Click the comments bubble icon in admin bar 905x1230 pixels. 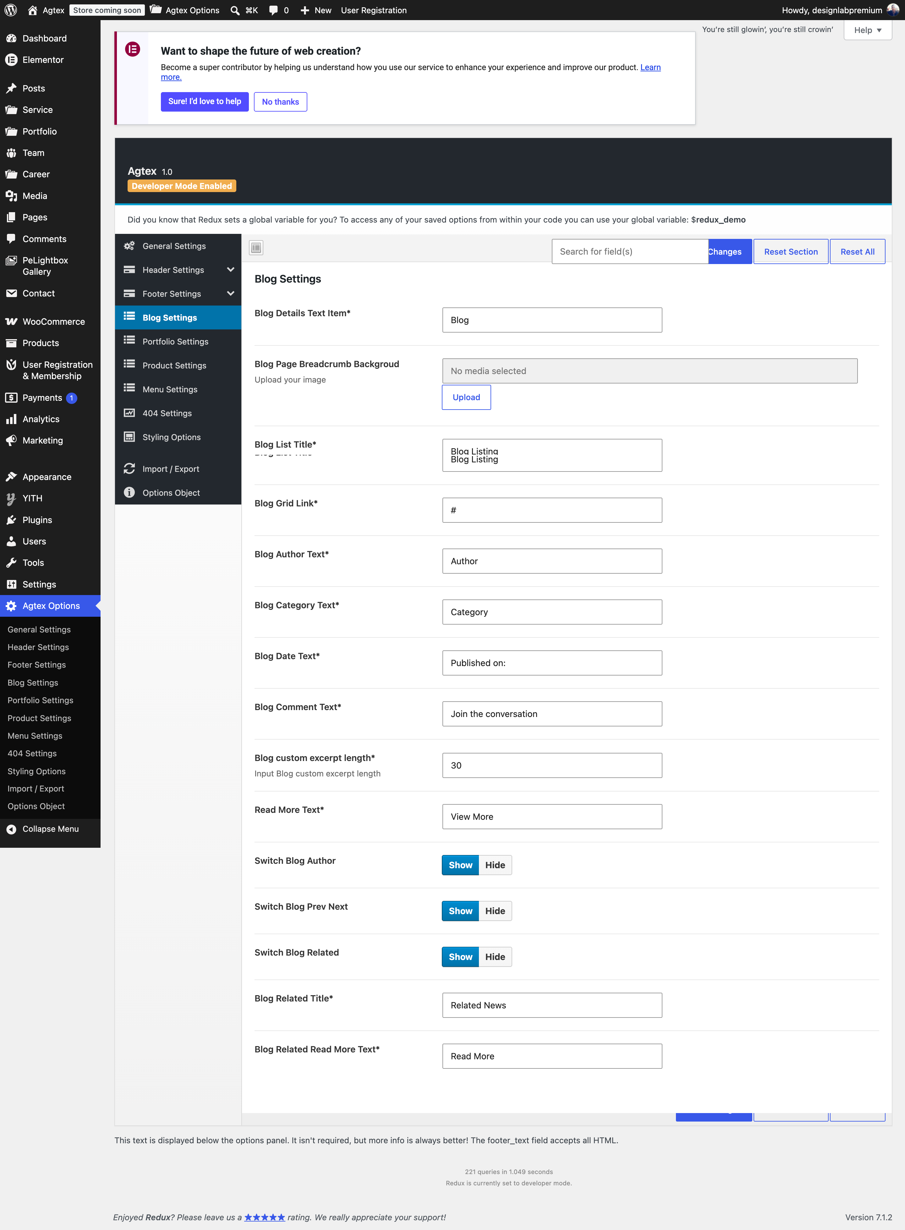coord(273,10)
